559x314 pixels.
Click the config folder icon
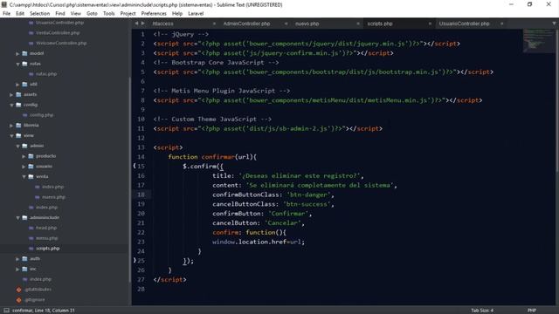[18, 105]
